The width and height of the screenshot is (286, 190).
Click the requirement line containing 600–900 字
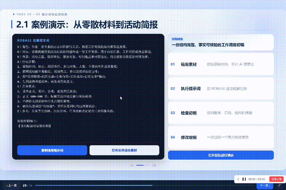tap(55, 96)
